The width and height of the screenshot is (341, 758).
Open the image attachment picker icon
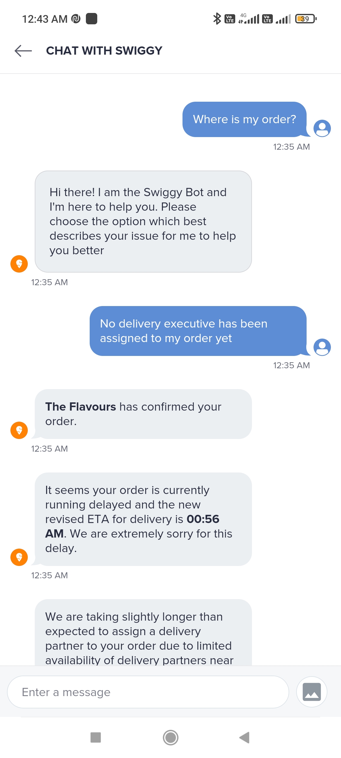[312, 692]
